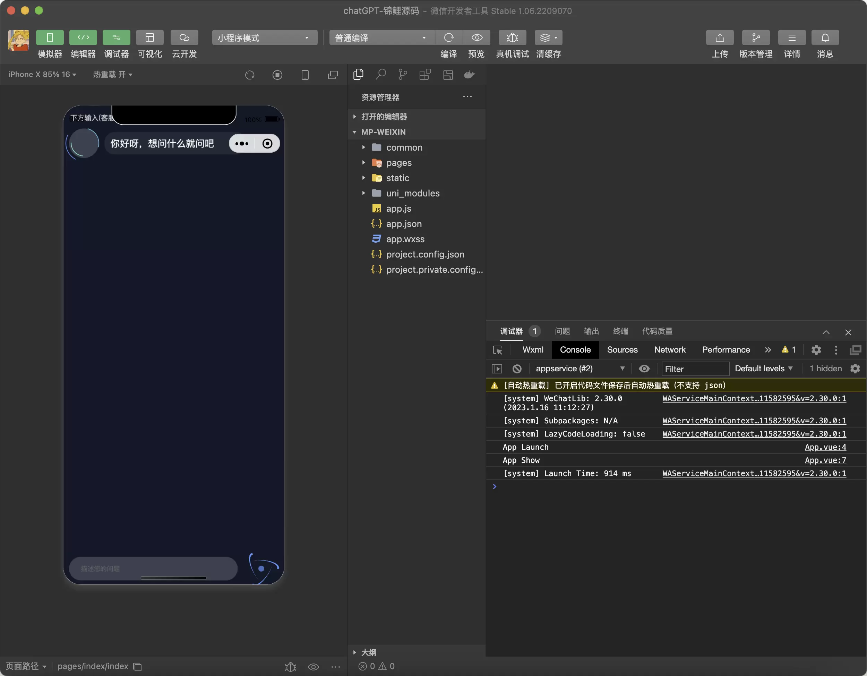Viewport: 867px width, 676px height.
Task: Click the user avatar in toolbar
Action: [x=19, y=40]
